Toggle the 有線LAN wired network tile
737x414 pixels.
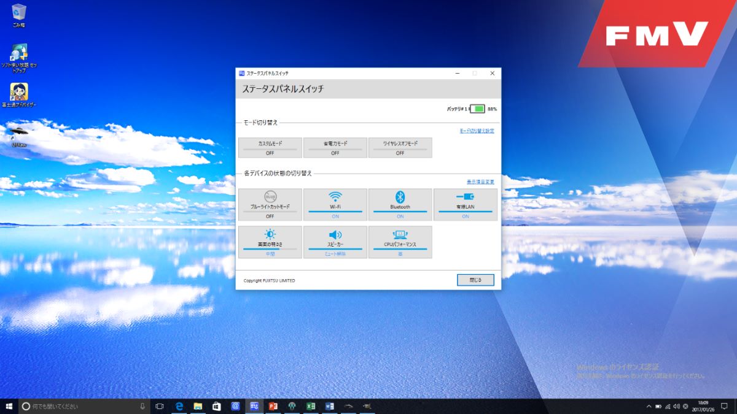tap(465, 204)
